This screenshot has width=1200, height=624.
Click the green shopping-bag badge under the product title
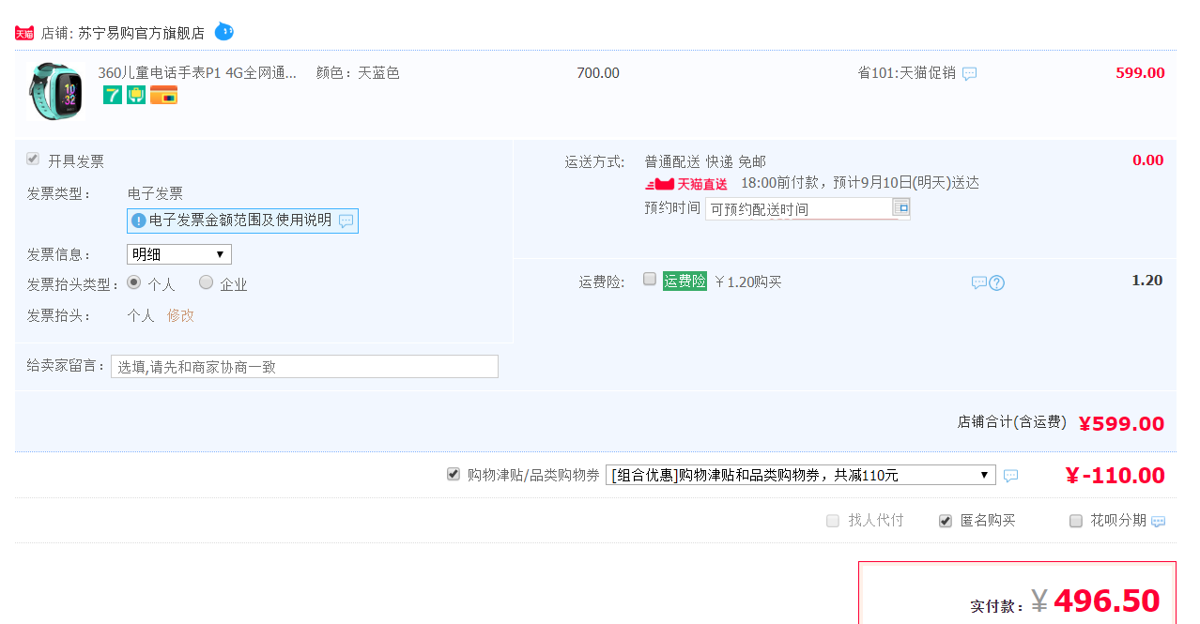pos(136,95)
